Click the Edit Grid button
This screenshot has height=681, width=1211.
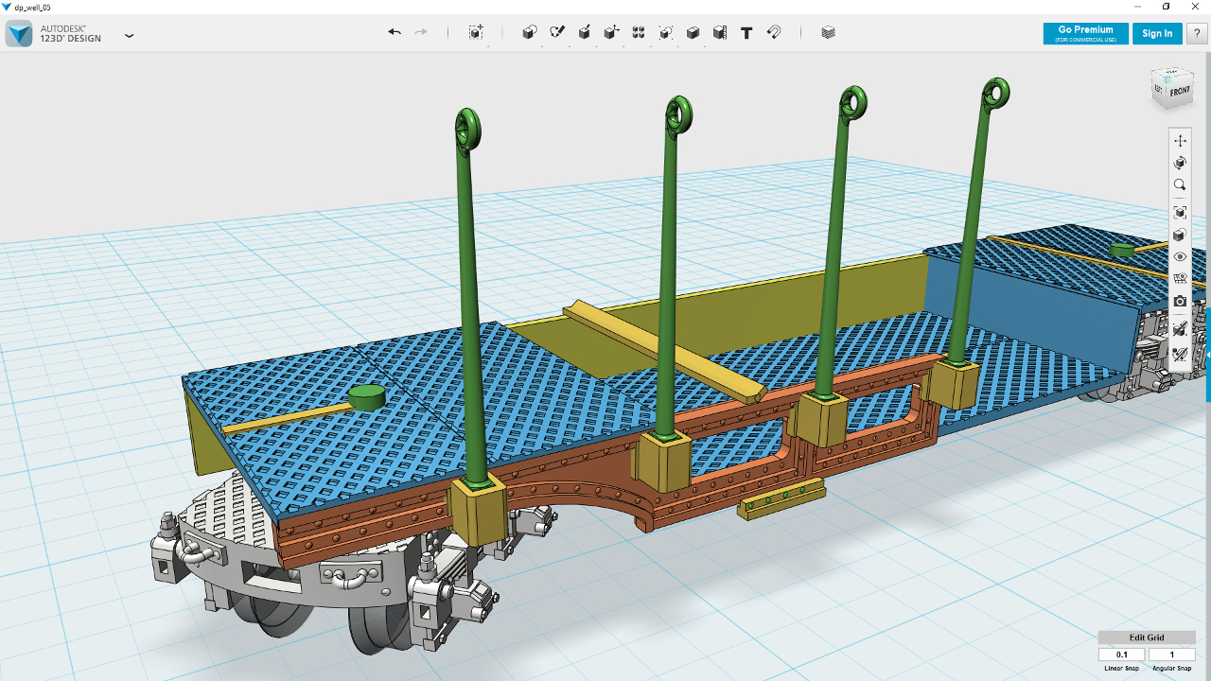[1147, 637]
